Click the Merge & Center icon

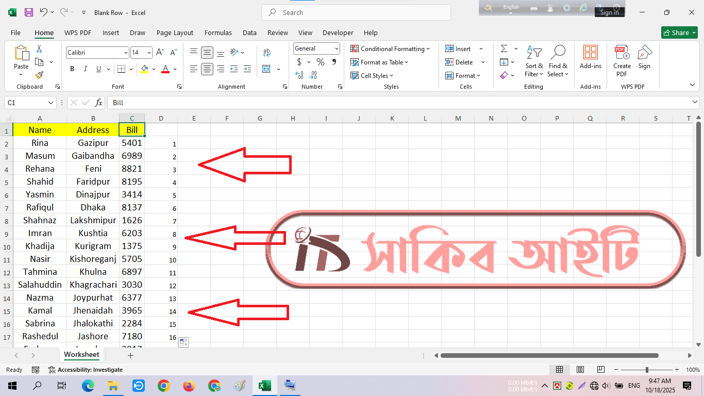click(x=266, y=69)
